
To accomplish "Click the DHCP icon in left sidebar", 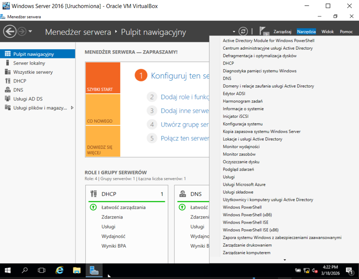I will [7, 81].
